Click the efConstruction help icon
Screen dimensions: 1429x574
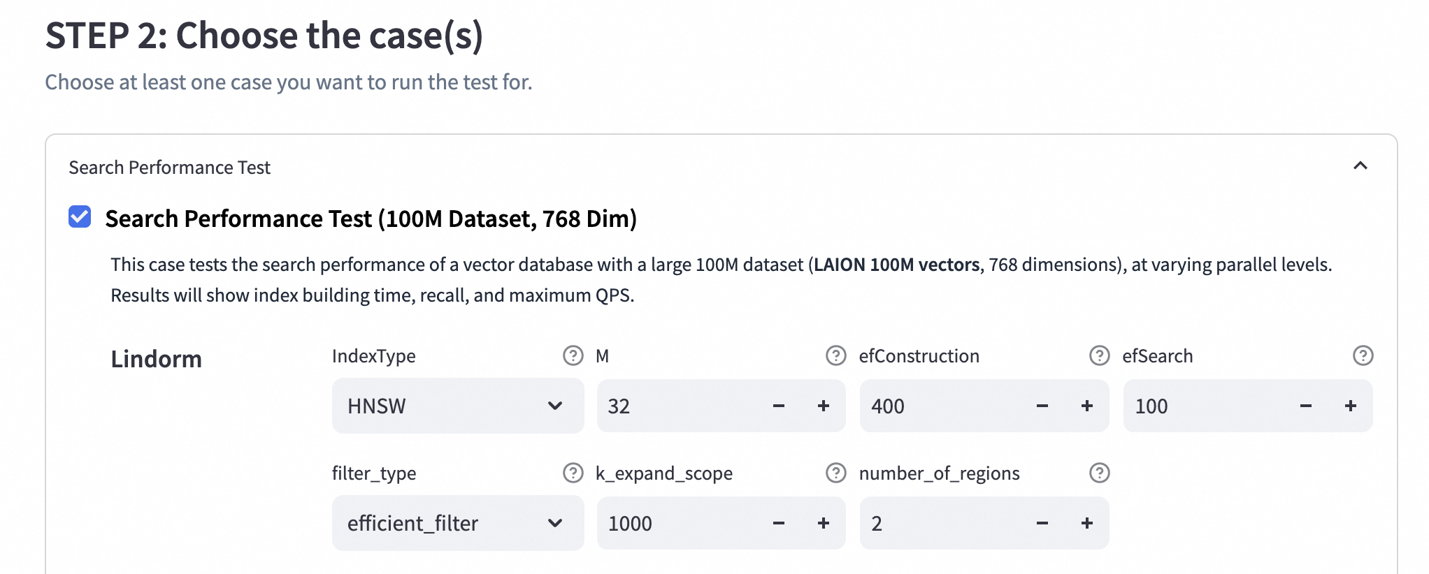[x=1099, y=356]
